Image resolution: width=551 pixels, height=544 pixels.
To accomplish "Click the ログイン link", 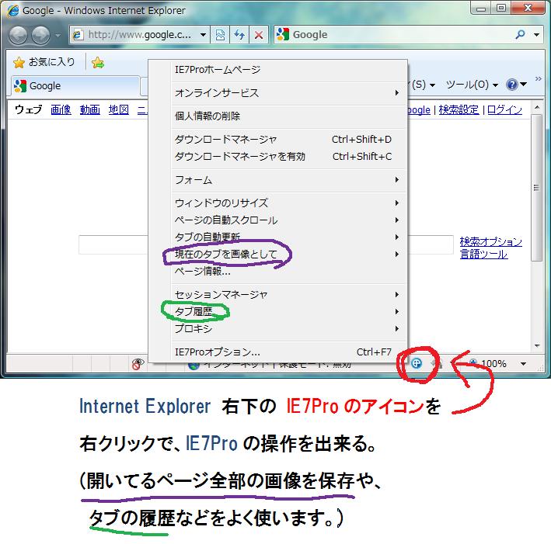I will [x=504, y=110].
